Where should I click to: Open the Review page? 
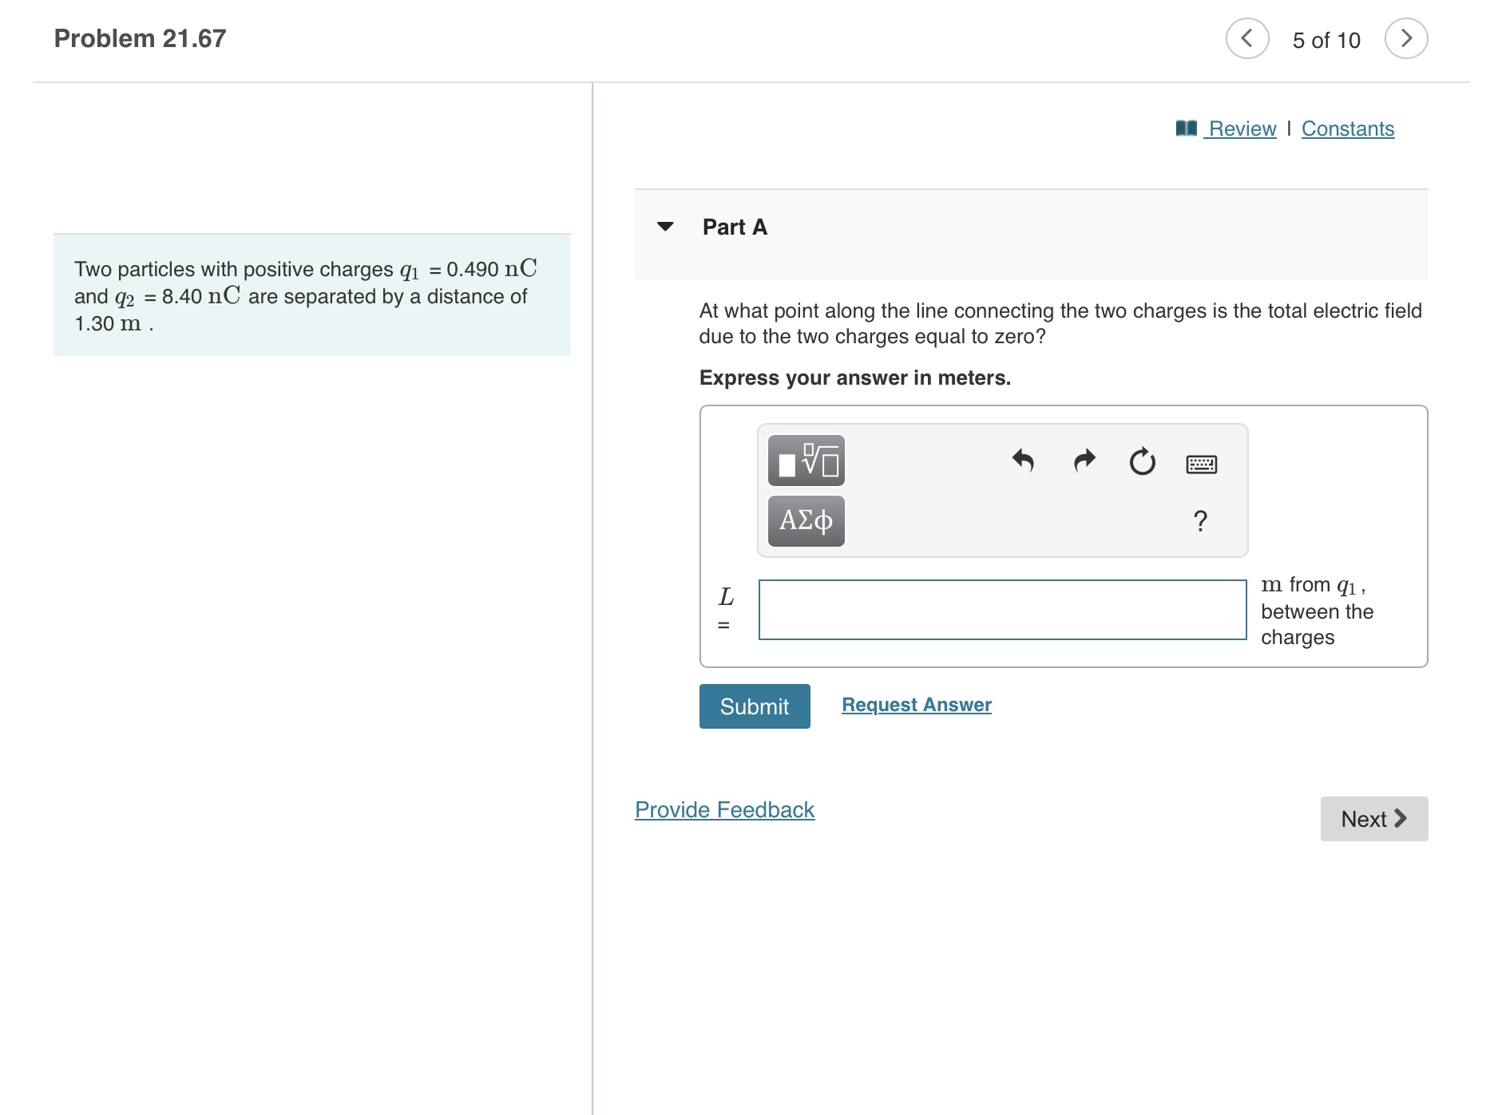[x=1241, y=128]
